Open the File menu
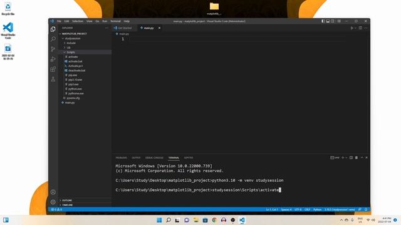This screenshot has height=225, width=401. coord(59,21)
